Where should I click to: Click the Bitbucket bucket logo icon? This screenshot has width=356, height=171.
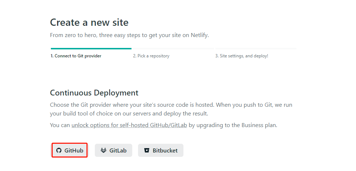point(147,150)
